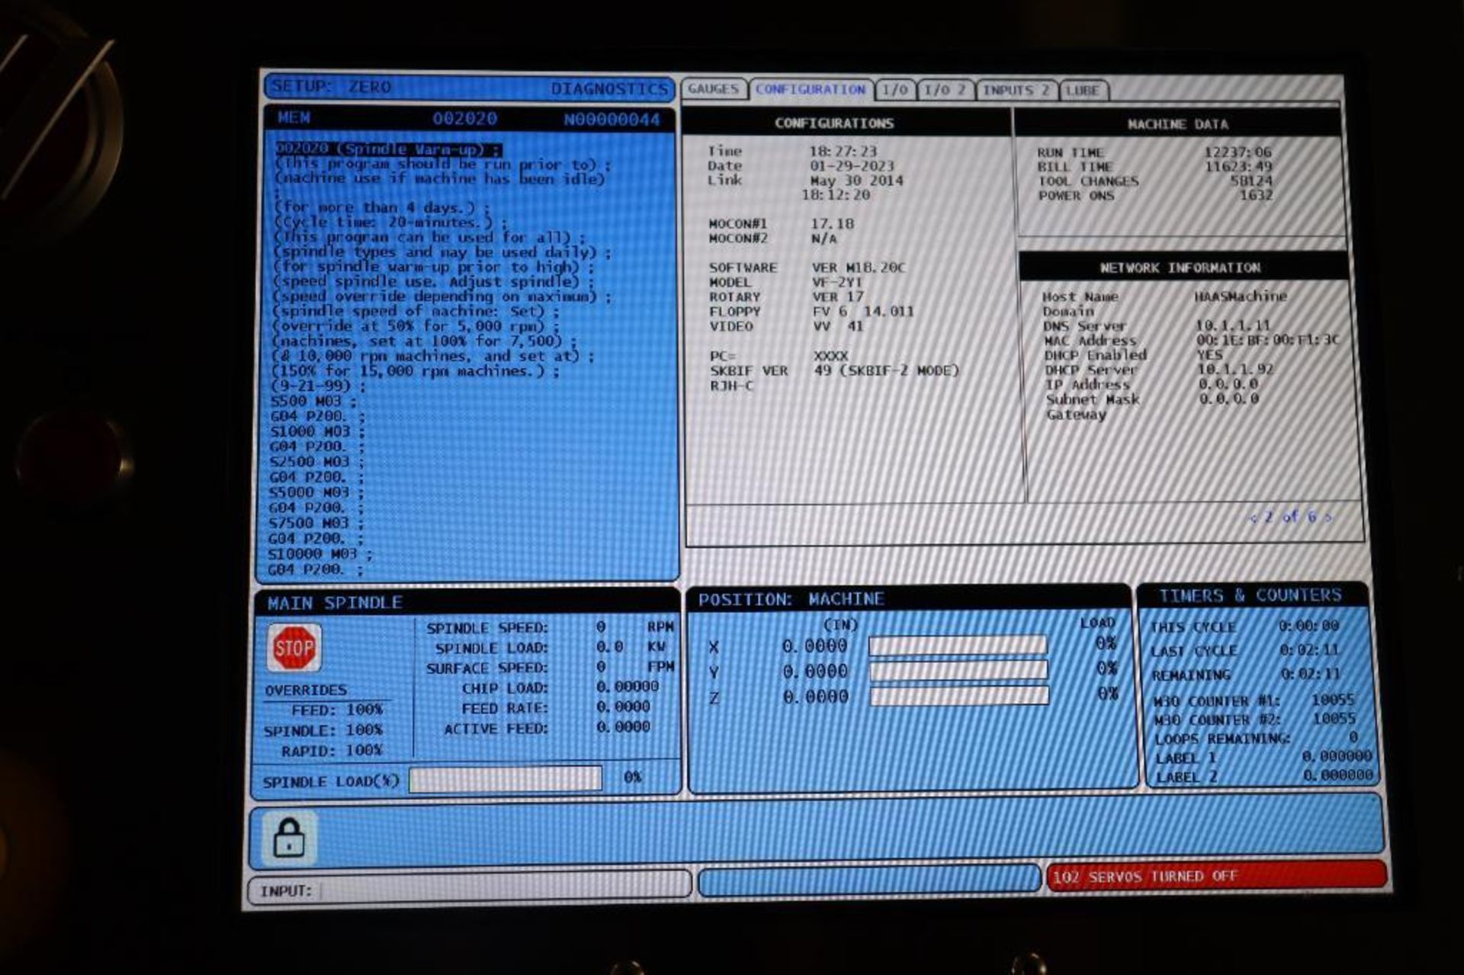The image size is (1464, 975).
Task: Click the RAPID: 100% override
Action: point(332,751)
